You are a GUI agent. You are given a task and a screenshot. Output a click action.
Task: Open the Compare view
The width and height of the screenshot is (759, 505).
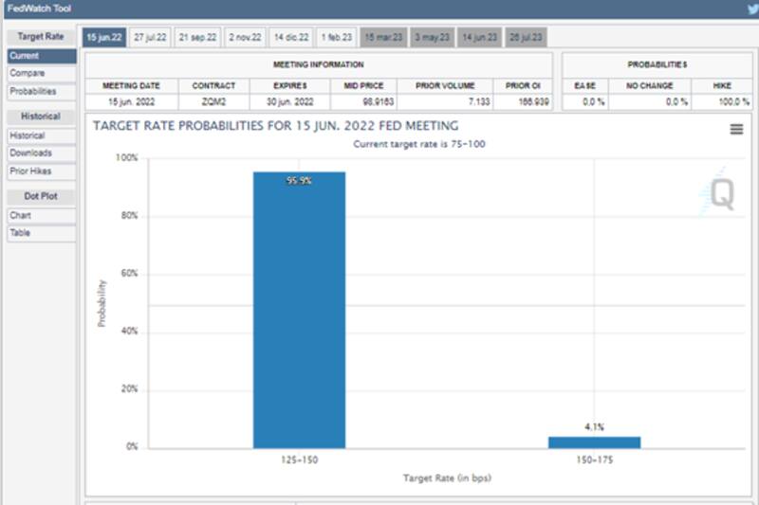(x=41, y=73)
